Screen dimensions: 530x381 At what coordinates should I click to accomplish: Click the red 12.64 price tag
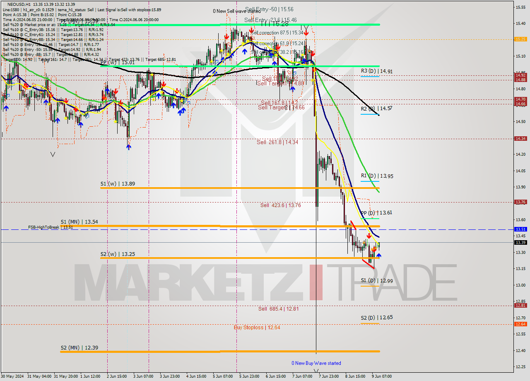click(x=520, y=324)
